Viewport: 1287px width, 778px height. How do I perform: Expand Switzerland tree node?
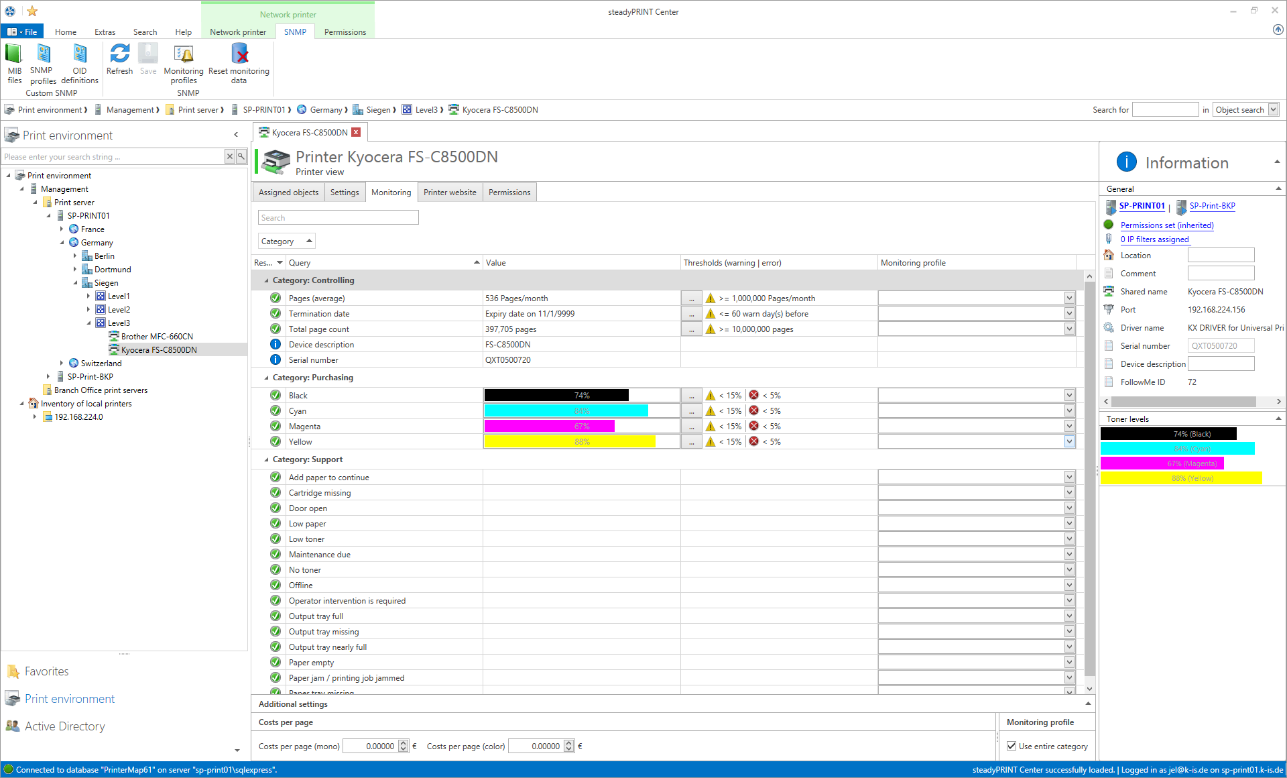tap(62, 363)
